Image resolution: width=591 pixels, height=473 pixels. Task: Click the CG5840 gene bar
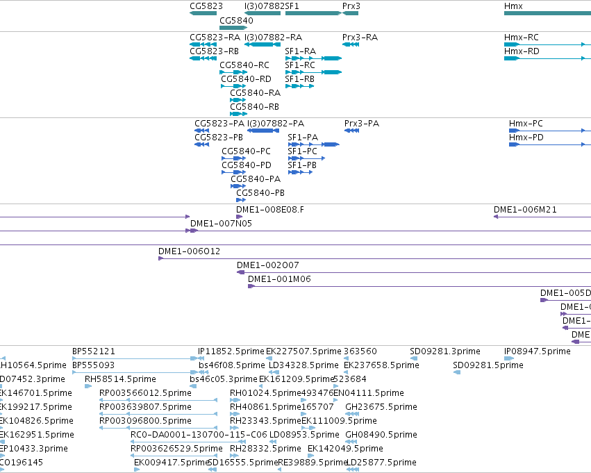[x=233, y=28]
